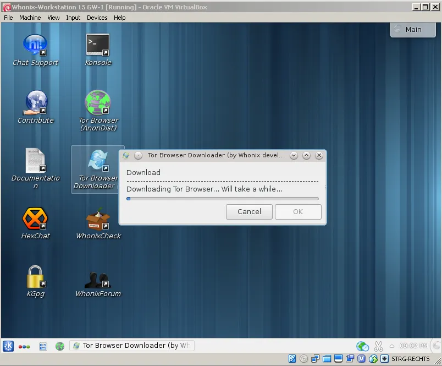442x366 pixels.
Task: Click VirtualBox hard disk status icon
Action: click(292, 359)
